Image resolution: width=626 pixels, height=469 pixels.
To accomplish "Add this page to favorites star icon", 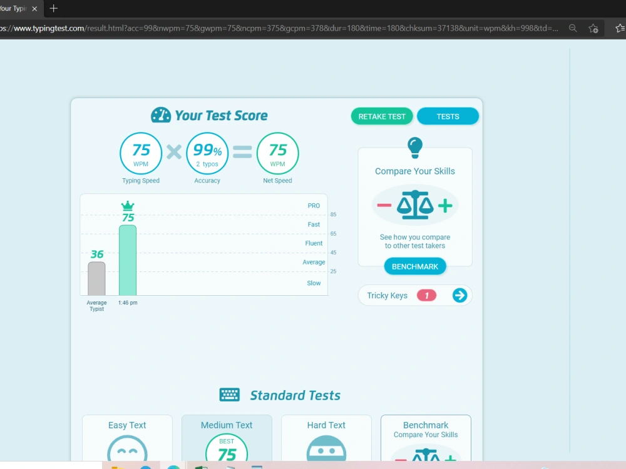I will click(x=593, y=28).
